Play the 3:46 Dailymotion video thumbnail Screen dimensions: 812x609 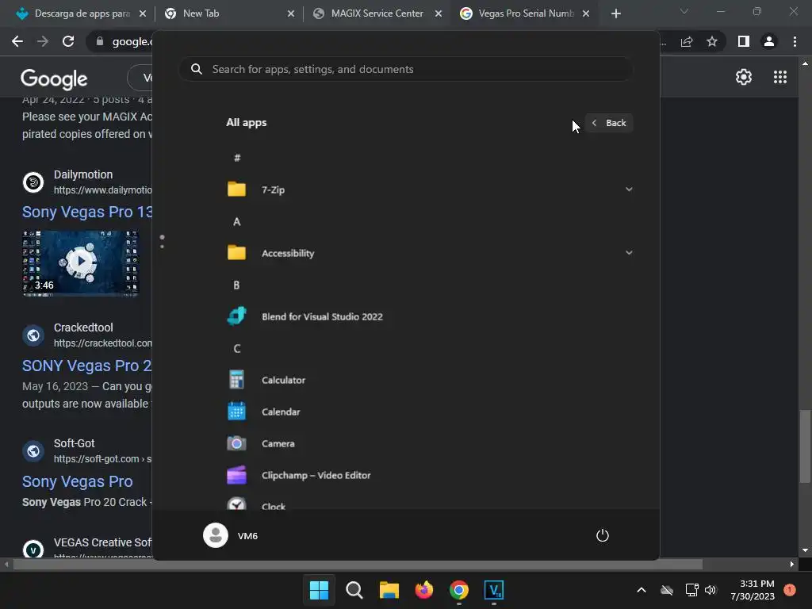80,263
